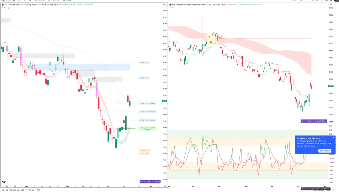Screen dimensions: 339x192
Task: Click the 'T1 at 78.58 Booked' label
Action: 147,120
